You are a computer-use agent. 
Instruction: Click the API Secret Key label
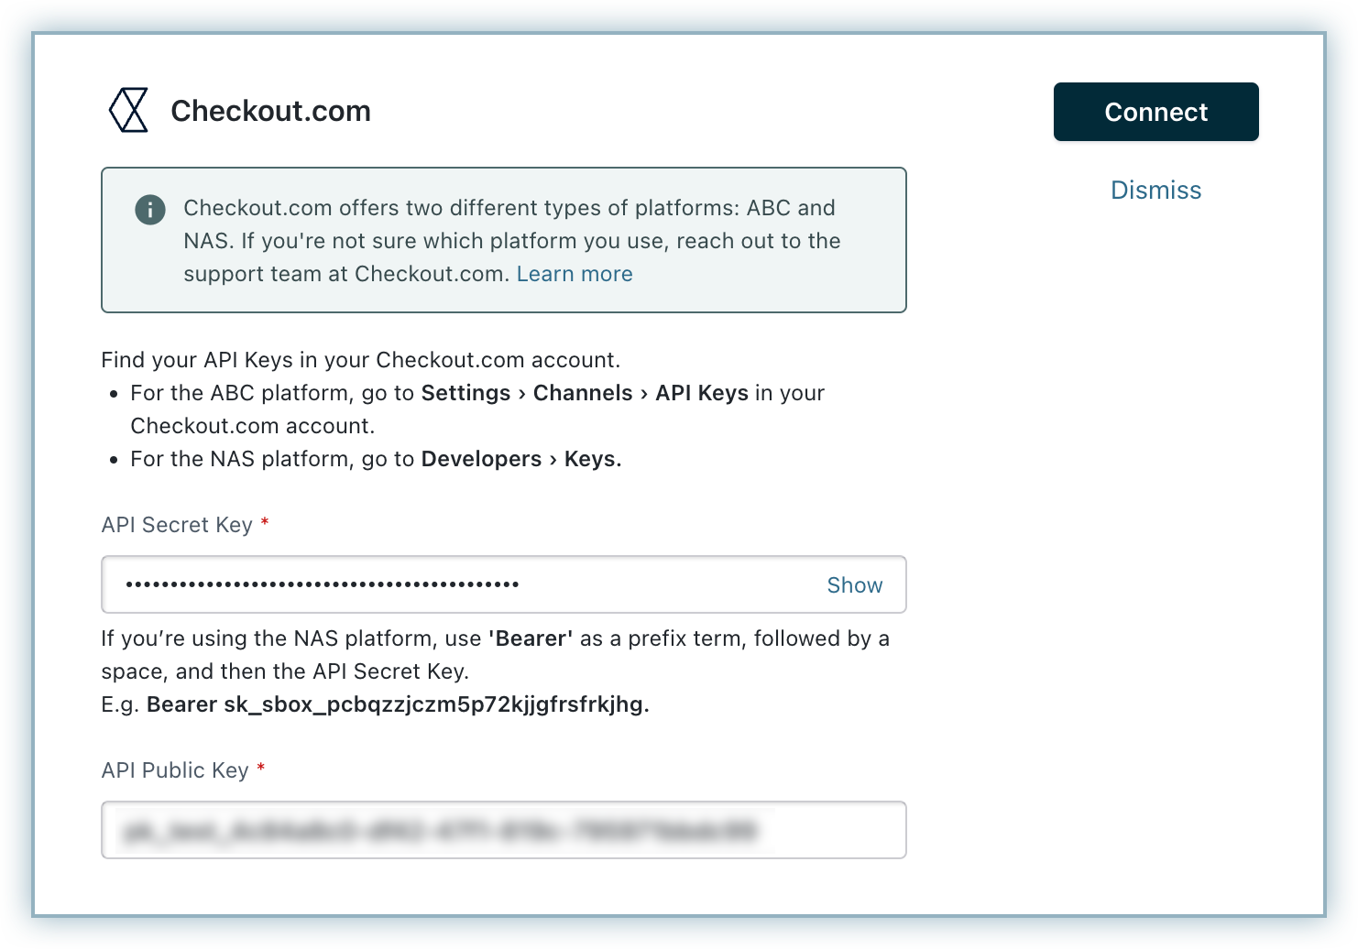176,525
